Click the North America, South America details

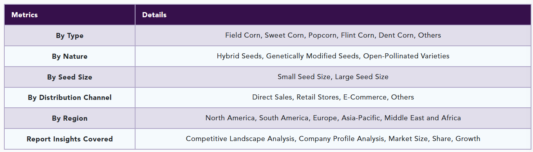point(333,118)
